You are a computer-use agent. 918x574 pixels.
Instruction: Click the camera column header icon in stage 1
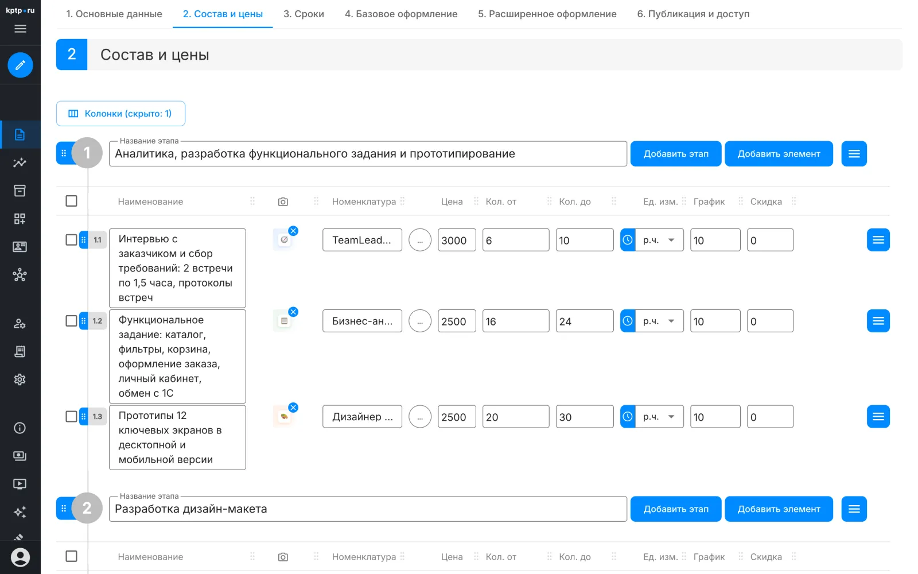(283, 201)
